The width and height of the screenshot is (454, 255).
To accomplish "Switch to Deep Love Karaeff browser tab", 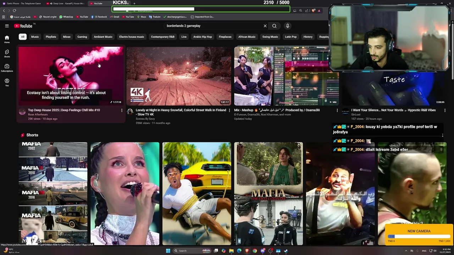I will pos(65,4).
